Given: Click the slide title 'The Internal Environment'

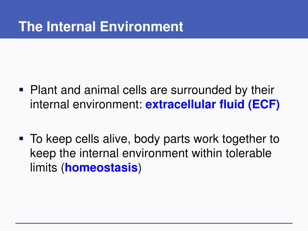Looking at the screenshot, I should point(101,26).
